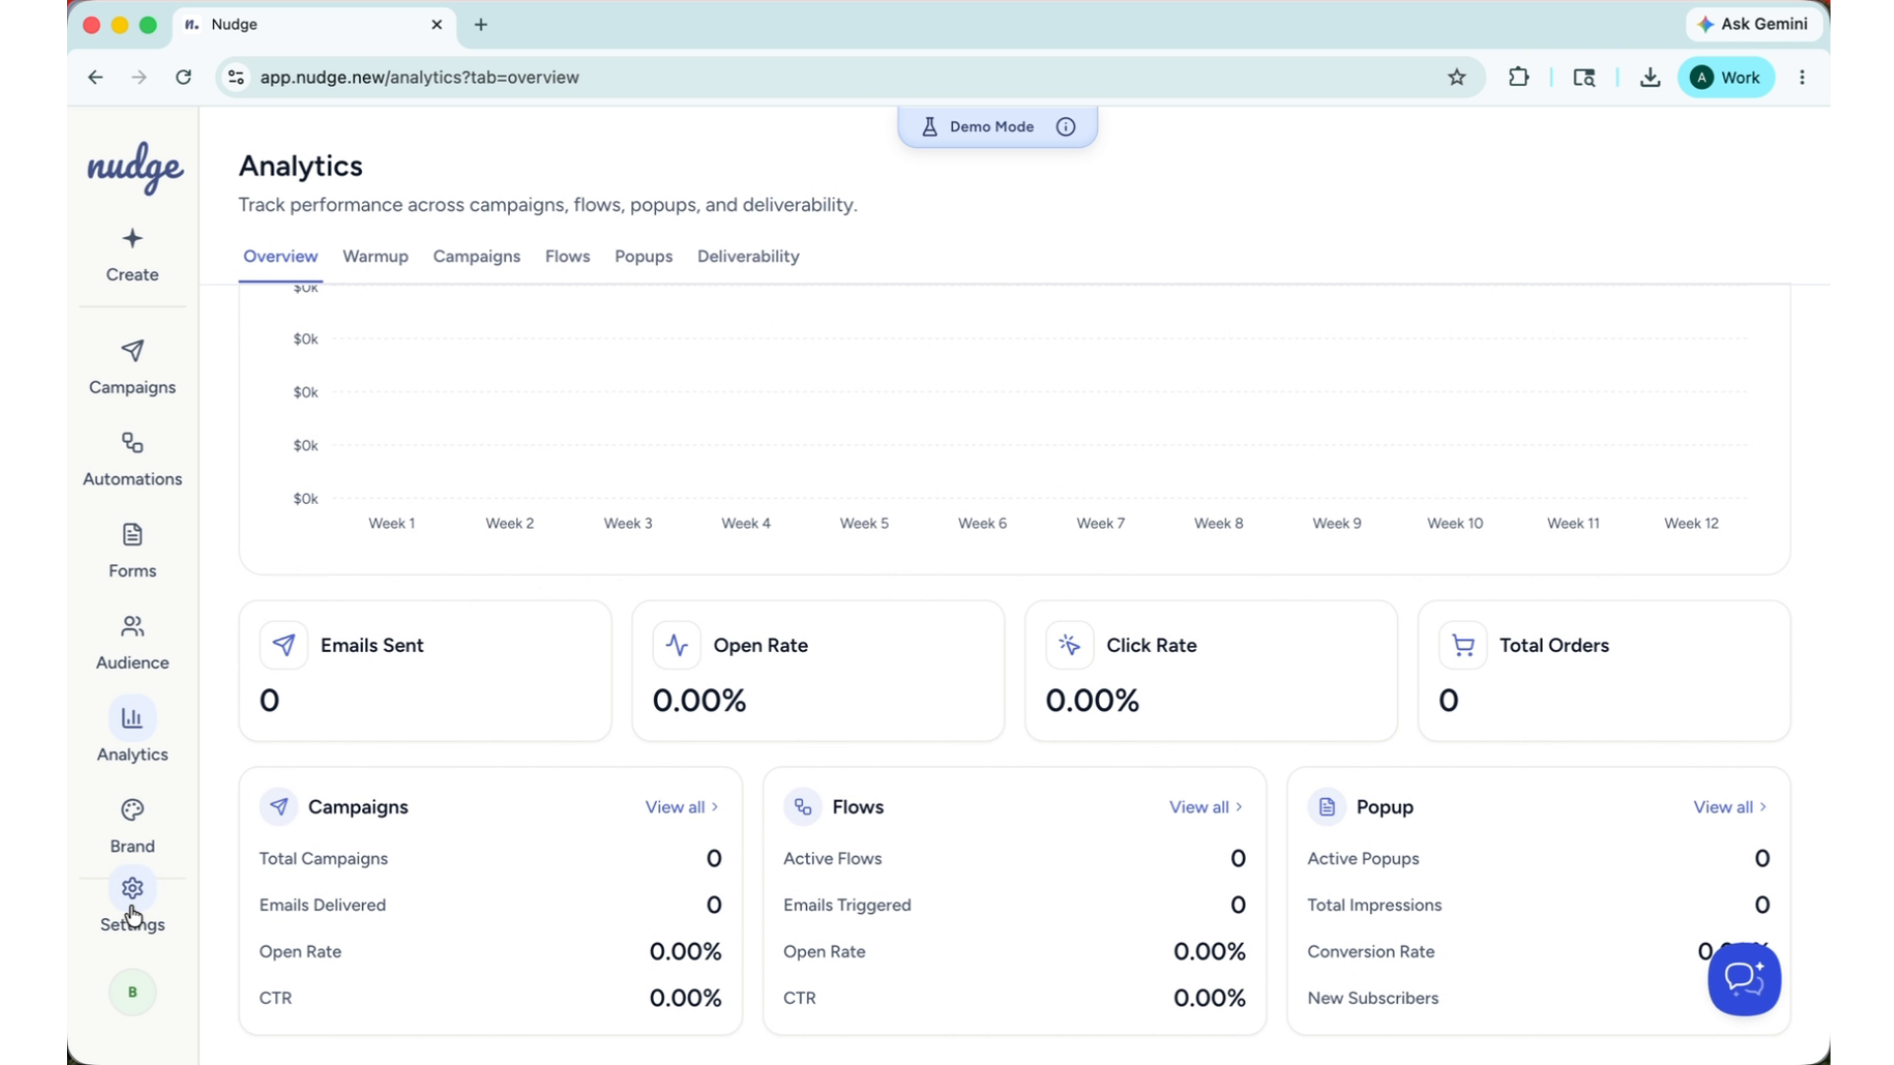View all Campaigns link
1894x1065 pixels.
click(x=682, y=807)
